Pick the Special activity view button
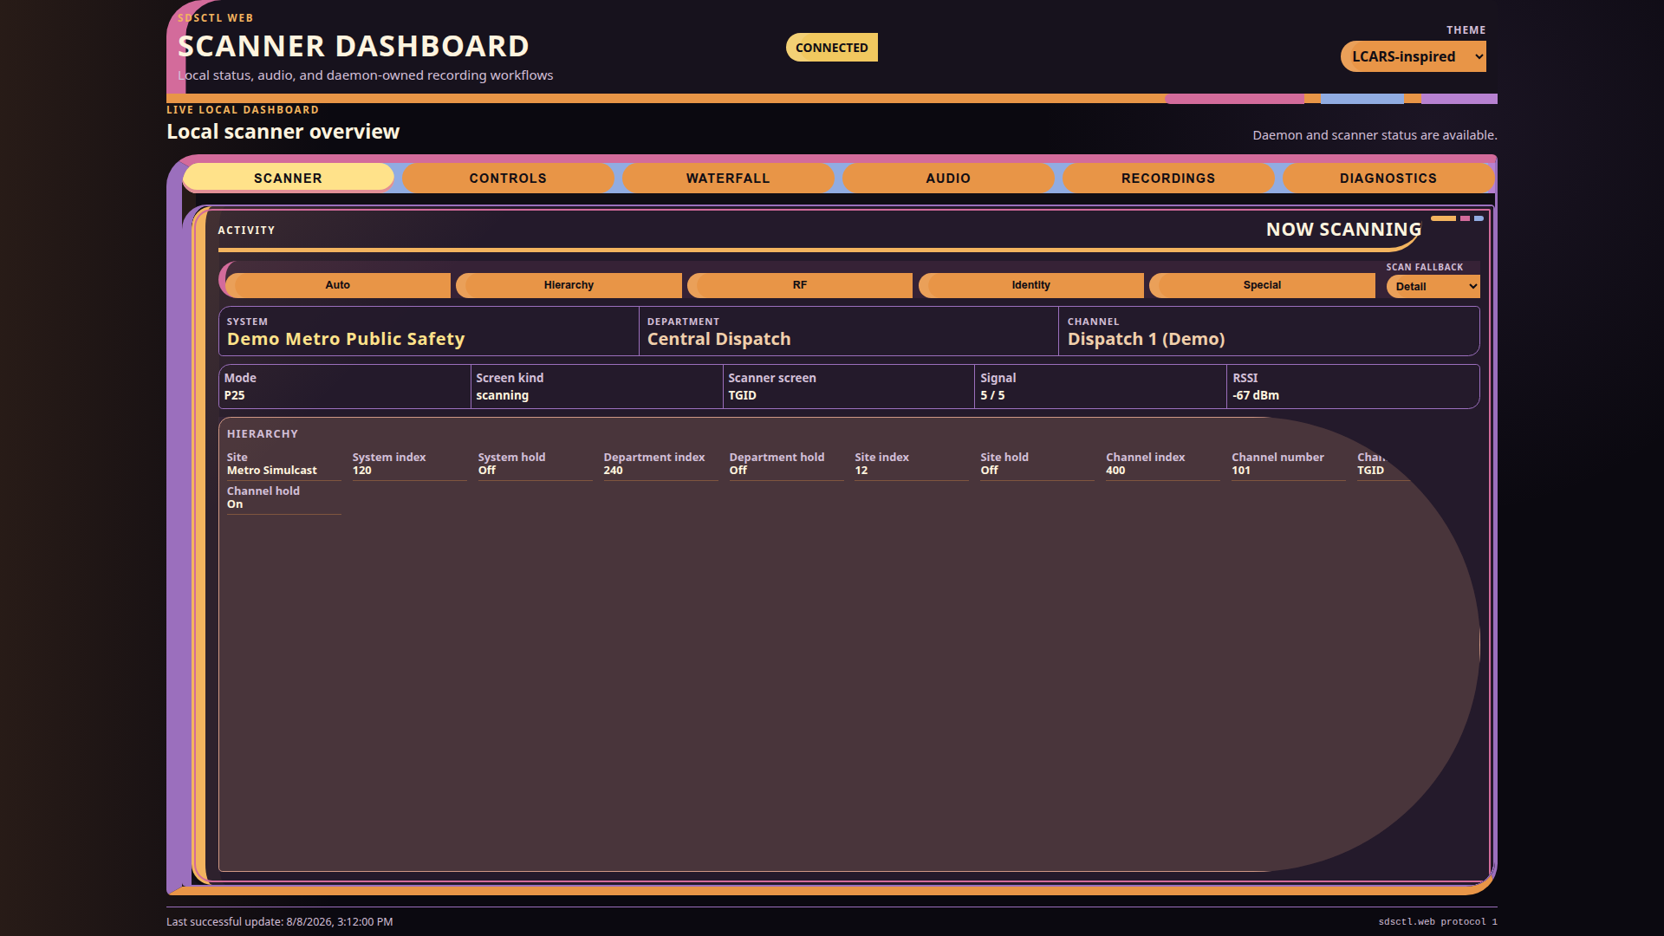The height and width of the screenshot is (936, 1664). [1262, 285]
